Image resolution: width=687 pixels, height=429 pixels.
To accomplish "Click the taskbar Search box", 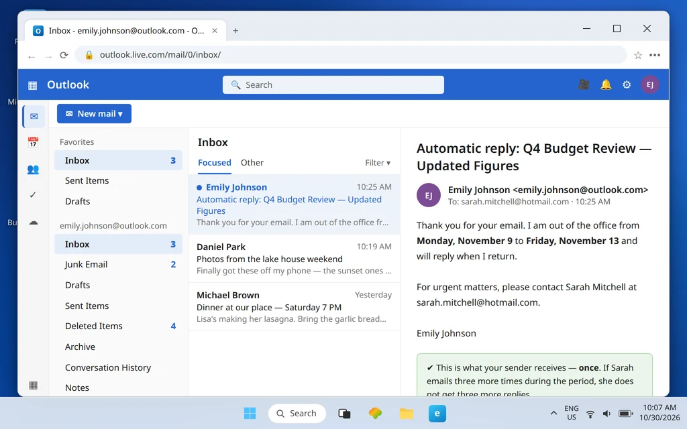I will click(297, 413).
